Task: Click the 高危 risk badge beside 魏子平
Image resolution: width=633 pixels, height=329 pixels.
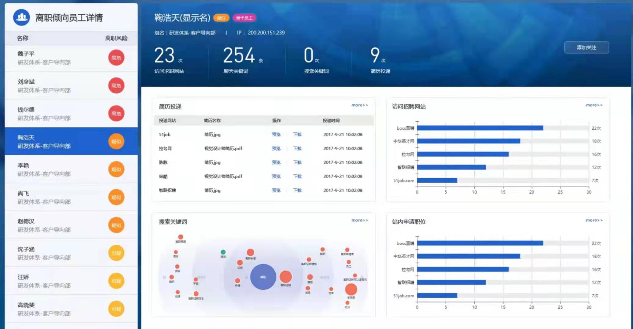Action: (116, 58)
